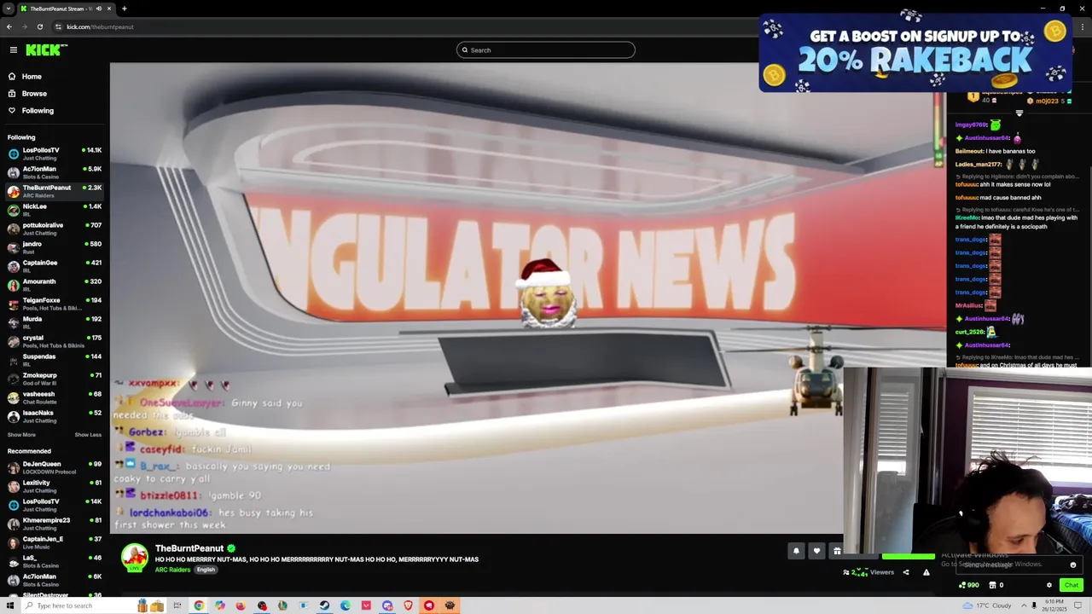This screenshot has height=614, width=1092.
Task: Click the site info icon in address bar
Action: tap(59, 26)
